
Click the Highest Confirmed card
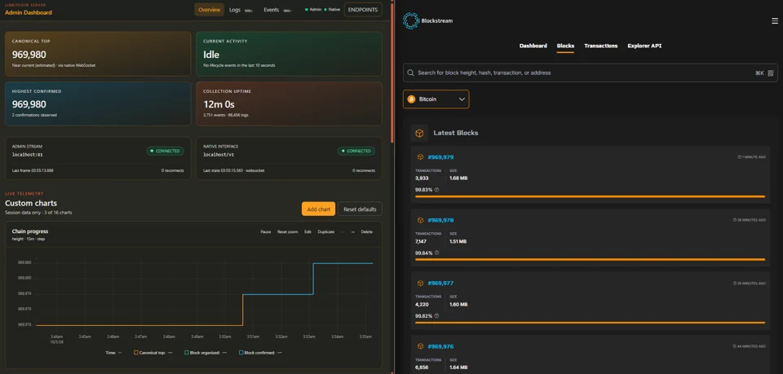click(98, 103)
